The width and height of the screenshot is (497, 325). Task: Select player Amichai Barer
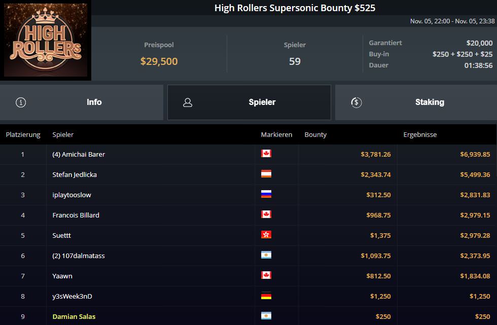tap(79, 154)
